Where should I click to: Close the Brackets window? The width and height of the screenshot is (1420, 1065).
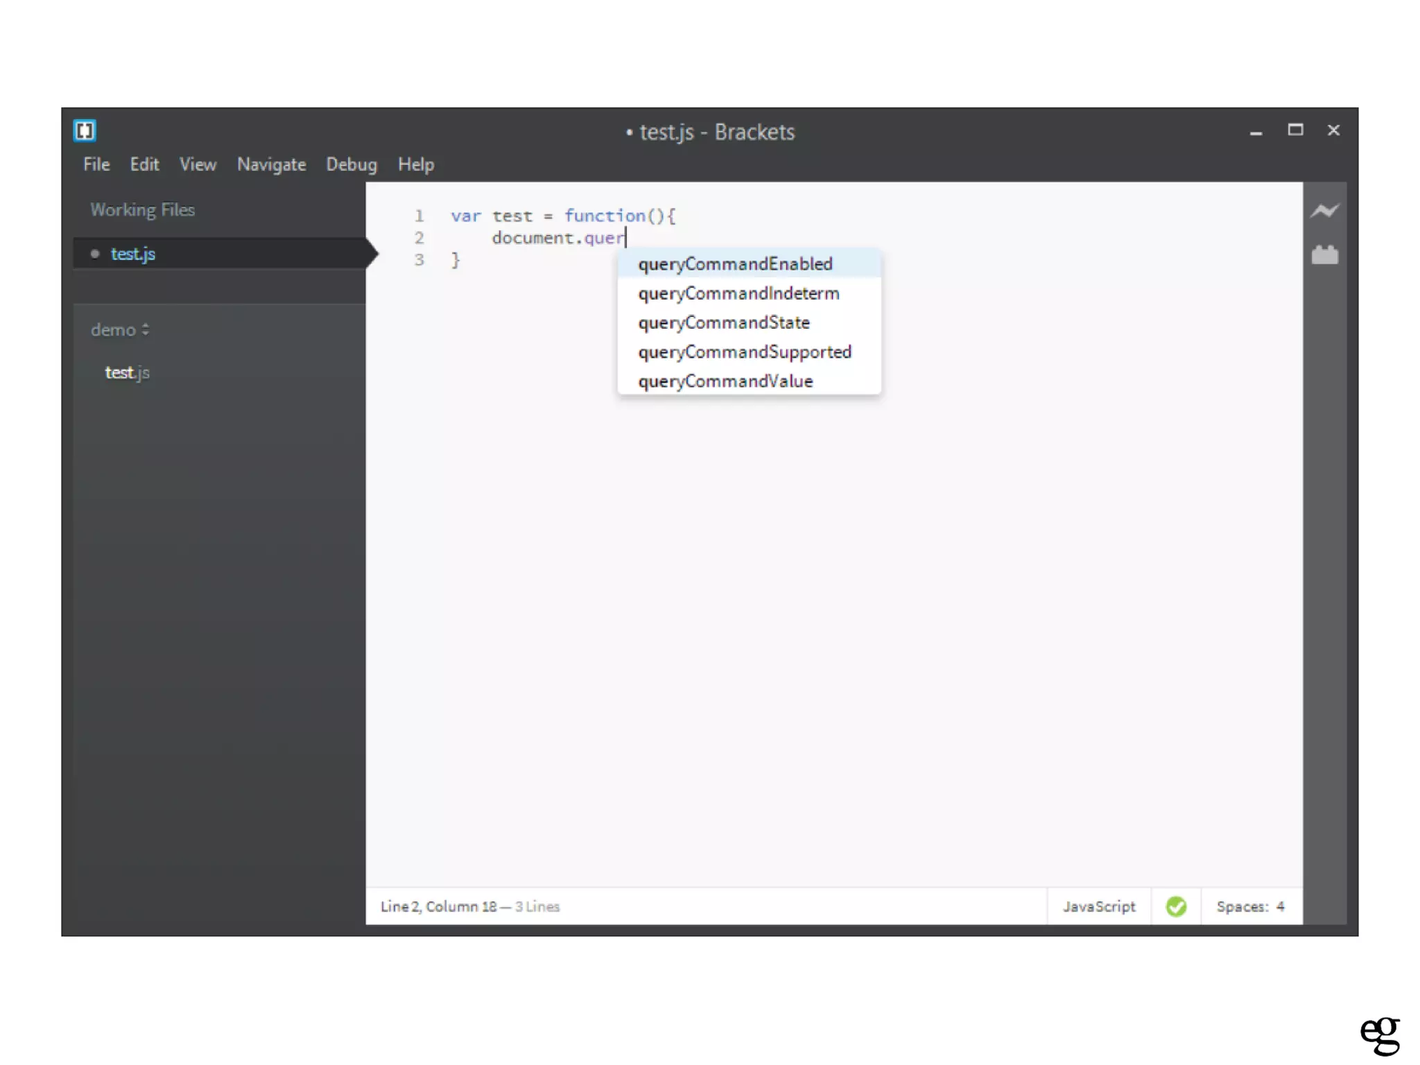pyautogui.click(x=1333, y=130)
